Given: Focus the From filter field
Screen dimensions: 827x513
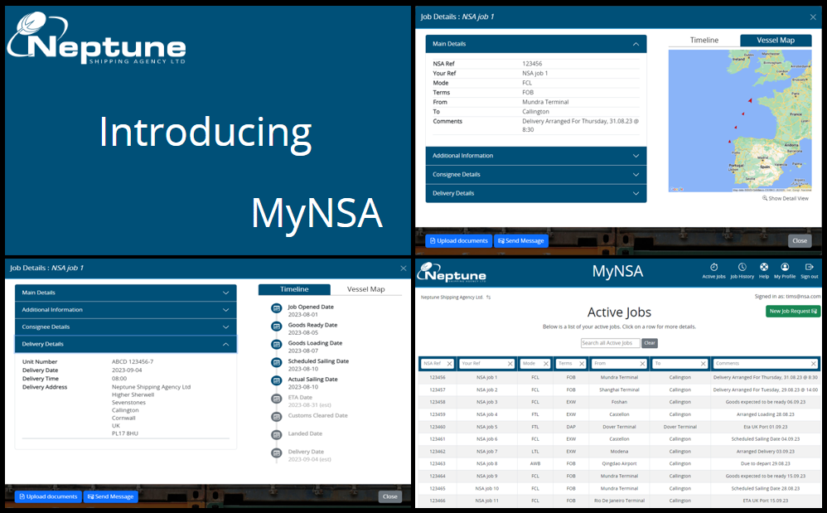Looking at the screenshot, I should pos(619,364).
